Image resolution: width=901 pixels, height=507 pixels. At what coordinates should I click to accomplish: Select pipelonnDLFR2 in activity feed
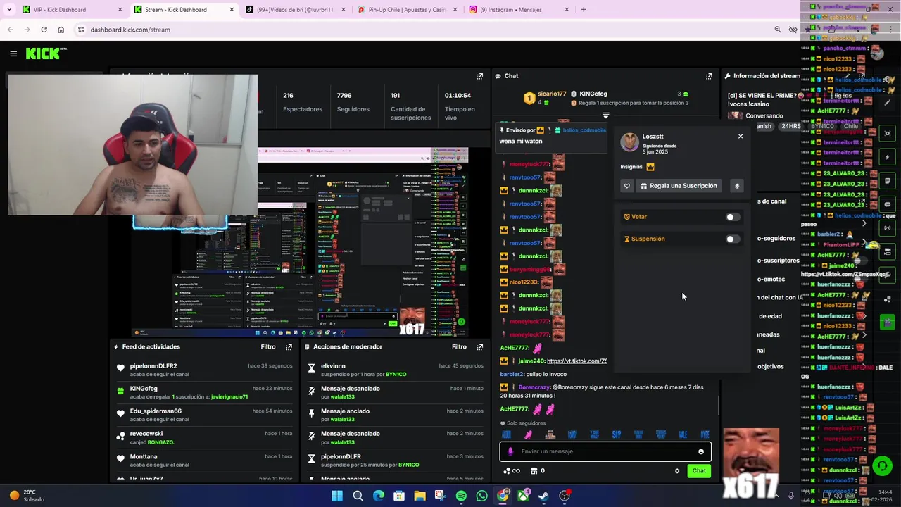click(x=153, y=366)
